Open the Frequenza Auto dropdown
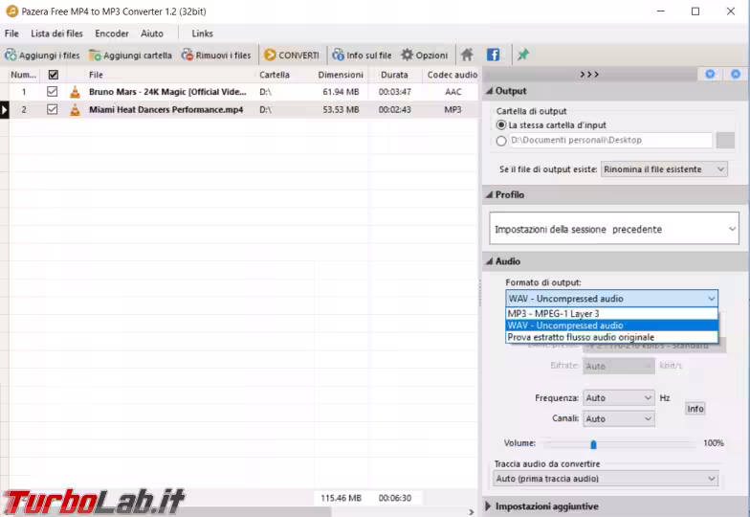Screen dimensions: 750x517 tap(618, 398)
